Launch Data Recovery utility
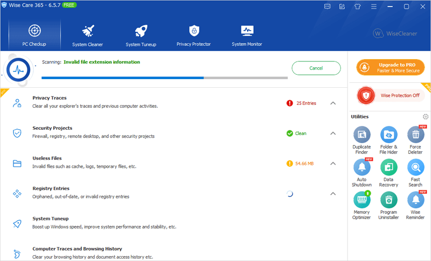Image resolution: width=431 pixels, height=261 pixels. click(x=388, y=173)
